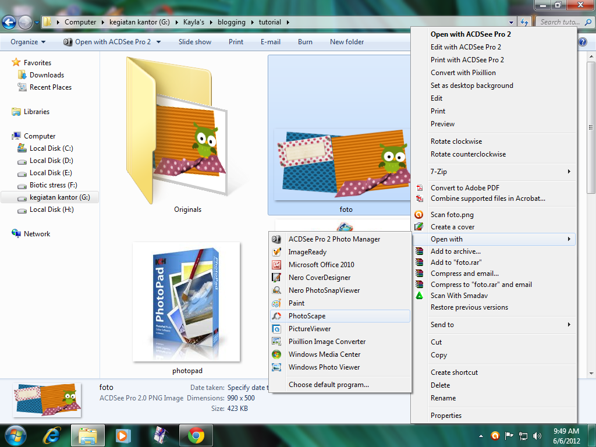Choose Rename from the context menu
Screen dimensions: 596x447
[443, 398]
